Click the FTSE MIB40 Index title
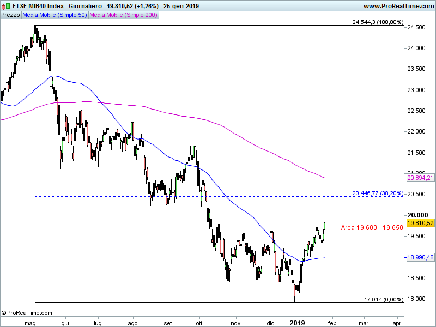436x327 pixels. [38, 6]
